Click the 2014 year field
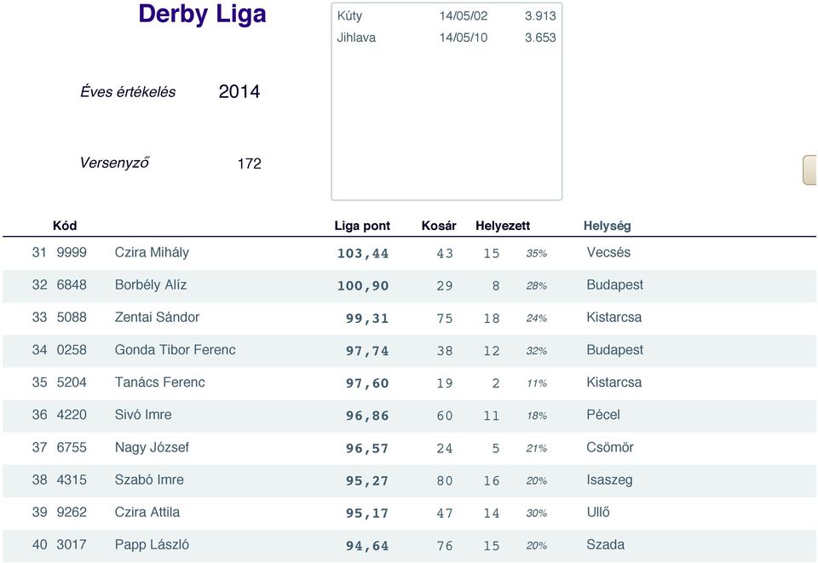 click(239, 92)
